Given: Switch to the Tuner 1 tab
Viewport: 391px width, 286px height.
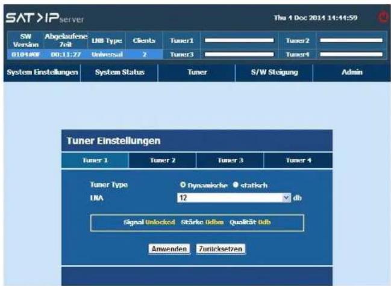Looking at the screenshot, I should click(x=95, y=160).
